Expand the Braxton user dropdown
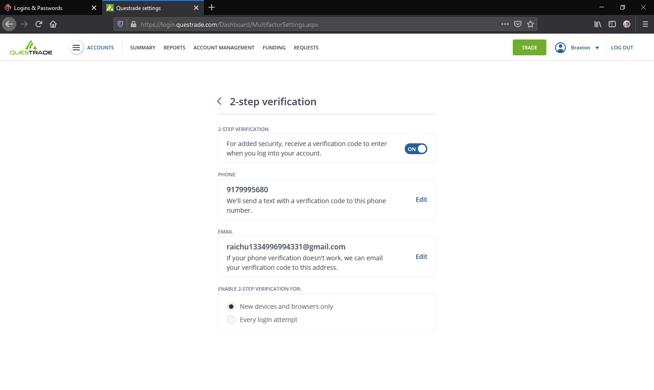The height and width of the screenshot is (390, 654). [597, 48]
